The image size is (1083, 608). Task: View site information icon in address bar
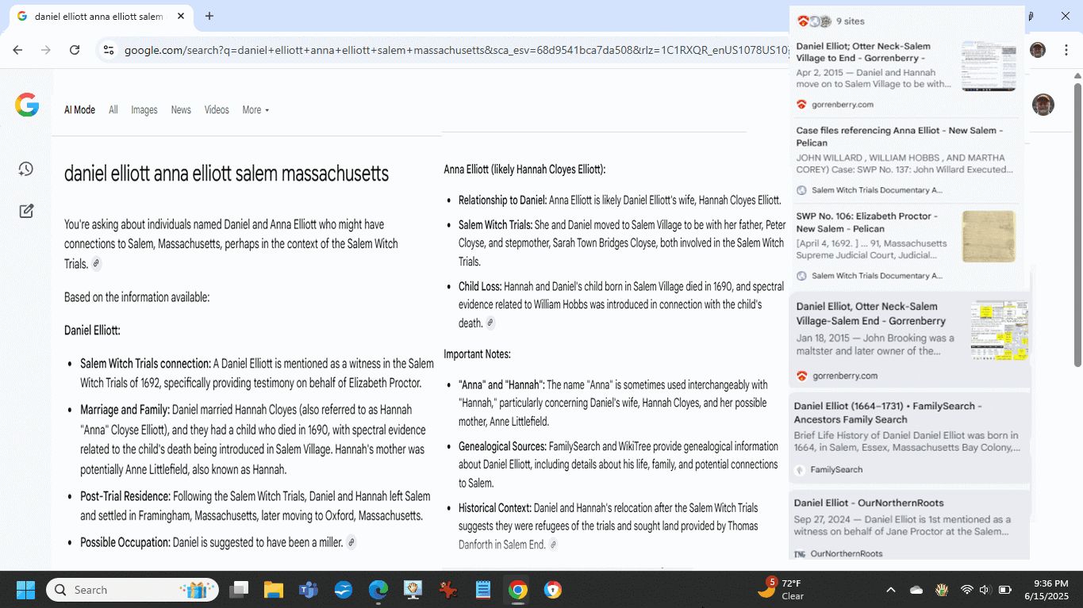[109, 50]
